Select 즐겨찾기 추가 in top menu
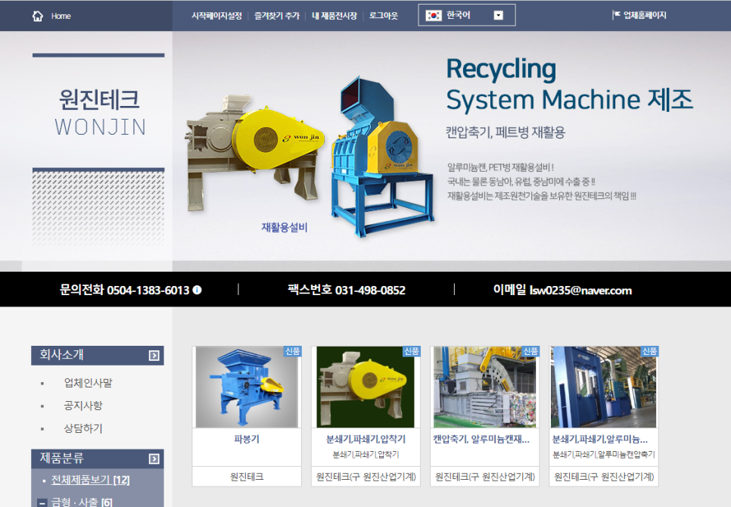The width and height of the screenshot is (731, 507). coord(276,16)
